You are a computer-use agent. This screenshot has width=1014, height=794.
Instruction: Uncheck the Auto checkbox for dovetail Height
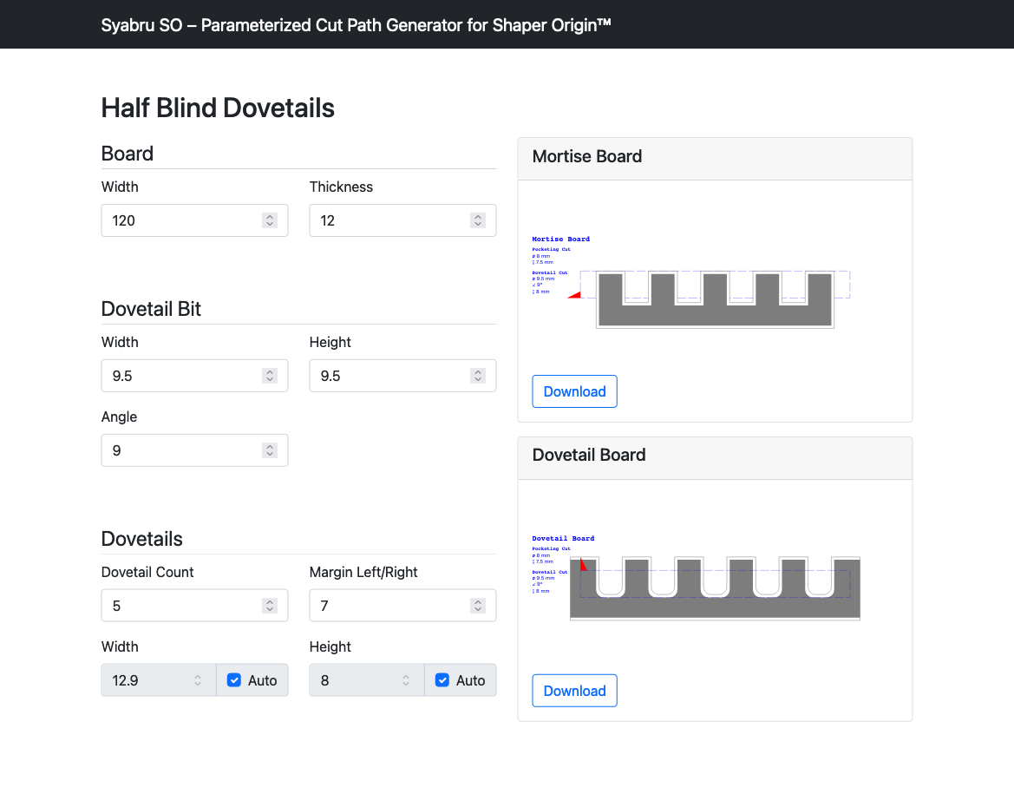(442, 680)
